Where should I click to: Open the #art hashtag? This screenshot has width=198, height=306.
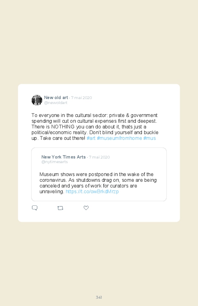click(x=91, y=138)
